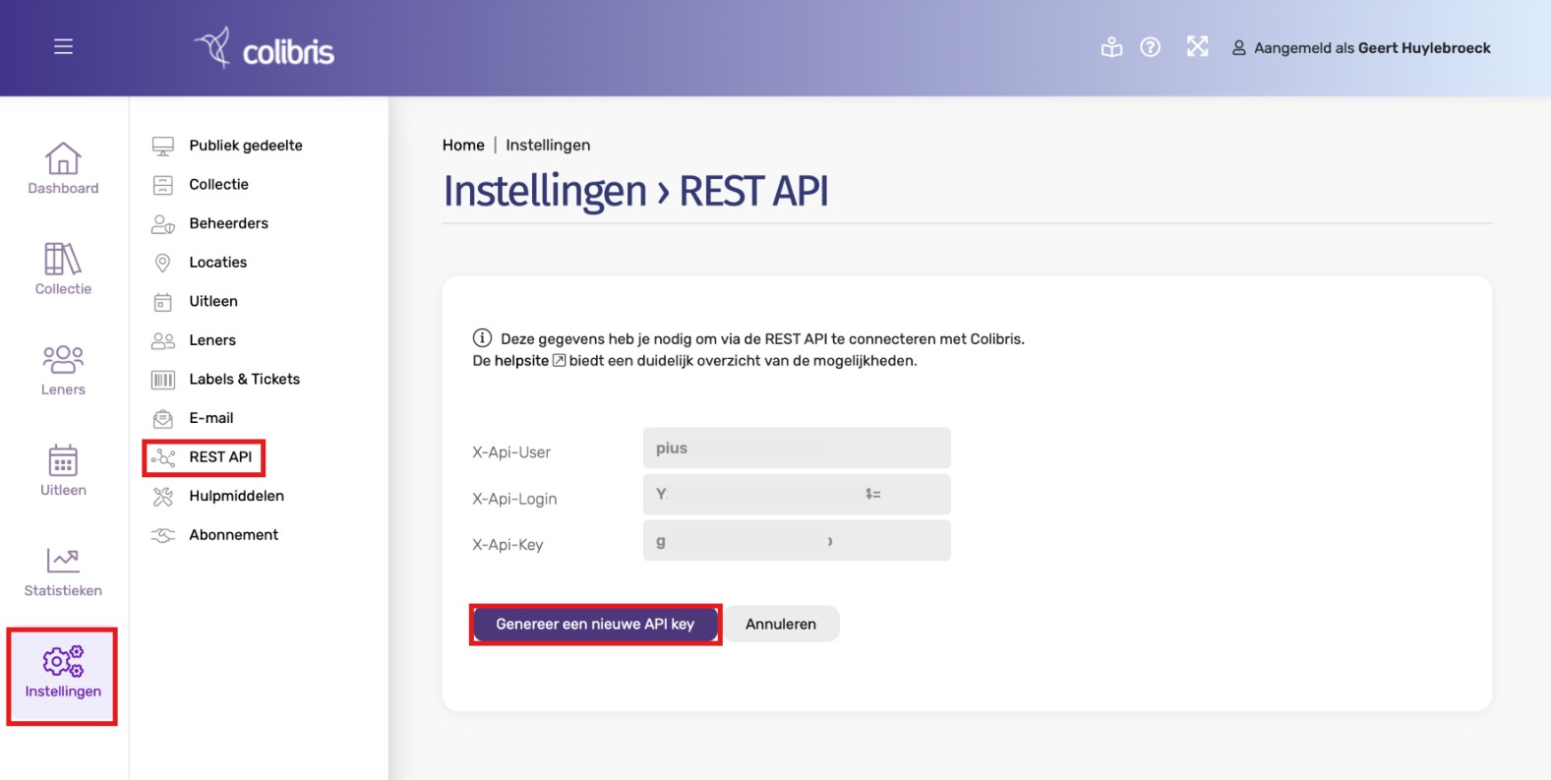Click the X-Api-User field
The image size is (1551, 780).
pyautogui.click(x=797, y=448)
